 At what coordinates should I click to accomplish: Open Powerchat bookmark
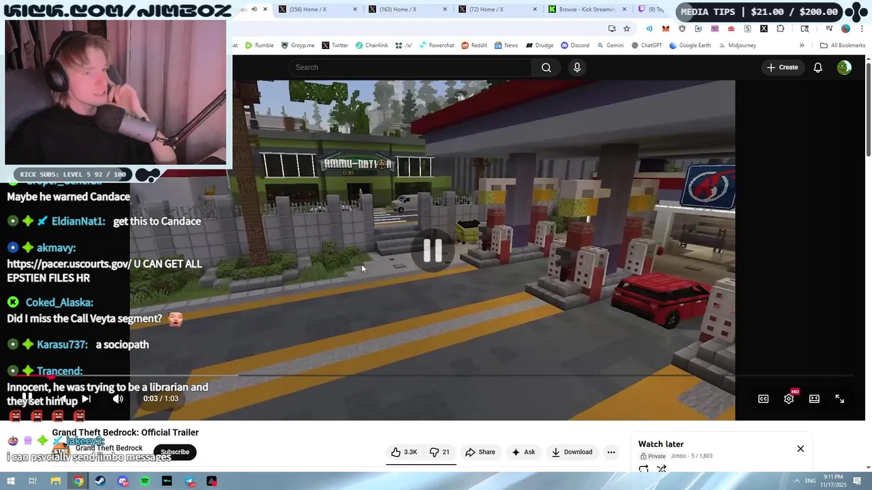pos(437,46)
